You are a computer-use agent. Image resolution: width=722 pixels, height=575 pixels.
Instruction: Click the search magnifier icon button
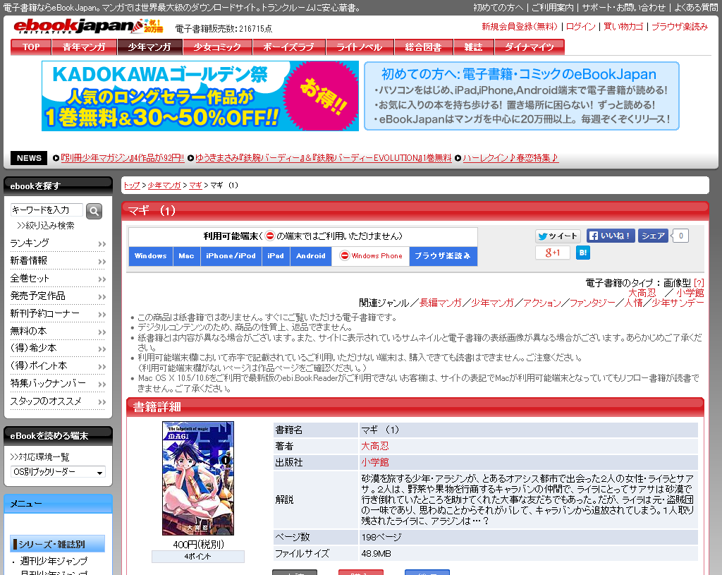[94, 211]
